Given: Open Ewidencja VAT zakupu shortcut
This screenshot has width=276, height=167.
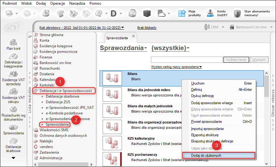Looking at the screenshot, I should coord(13,92).
